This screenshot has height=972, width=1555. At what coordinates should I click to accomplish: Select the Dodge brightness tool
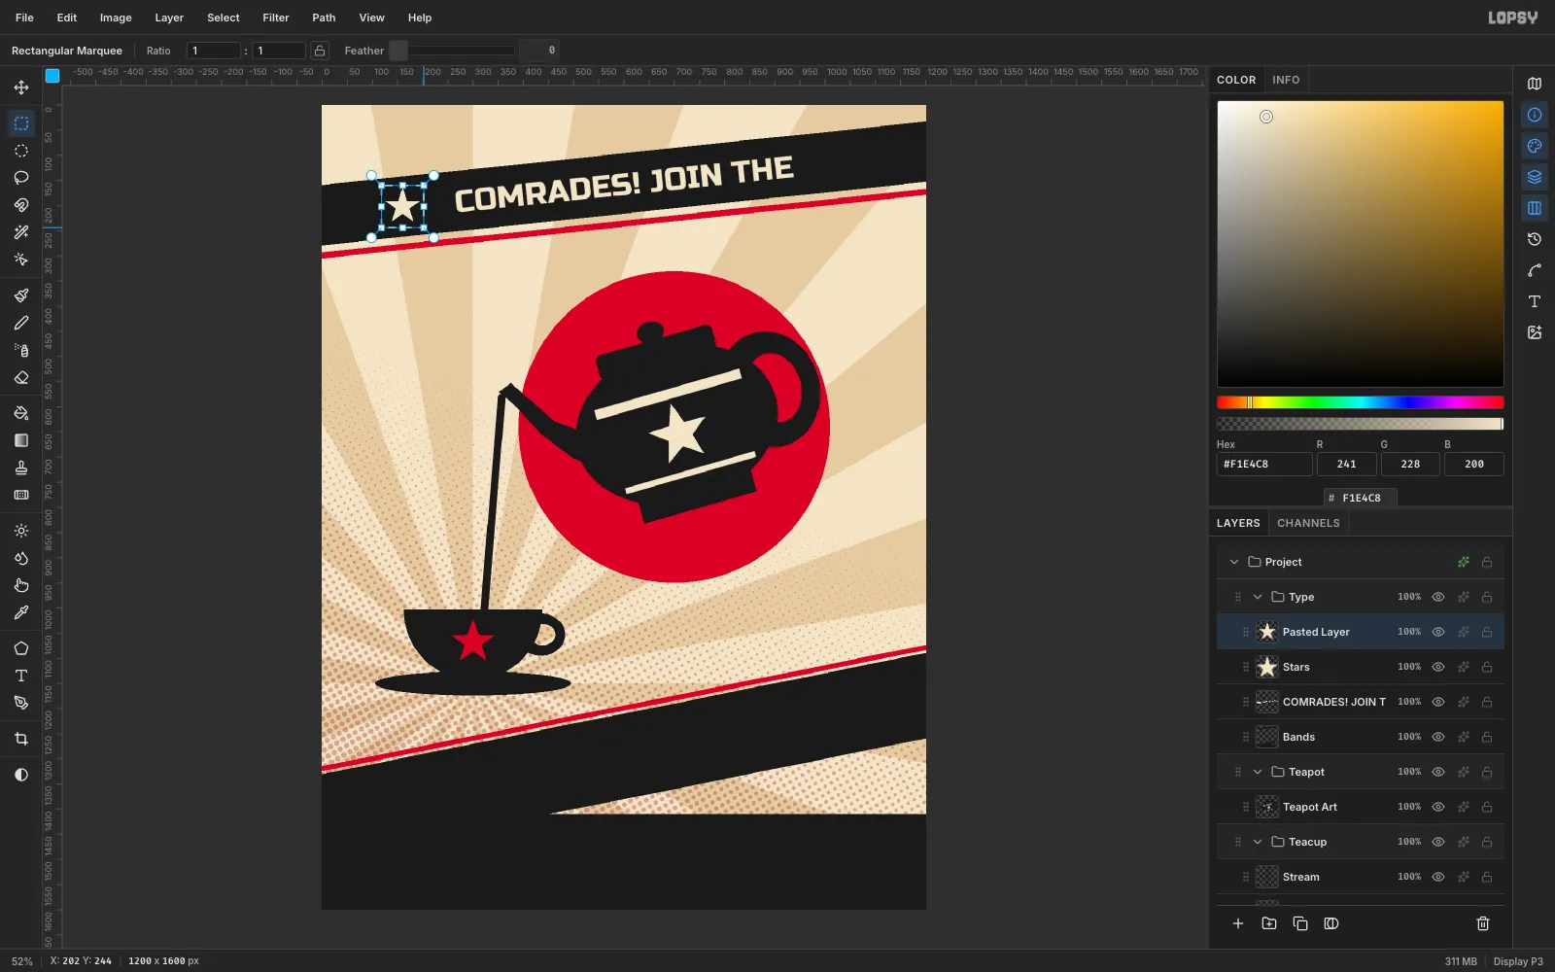pos(21,531)
